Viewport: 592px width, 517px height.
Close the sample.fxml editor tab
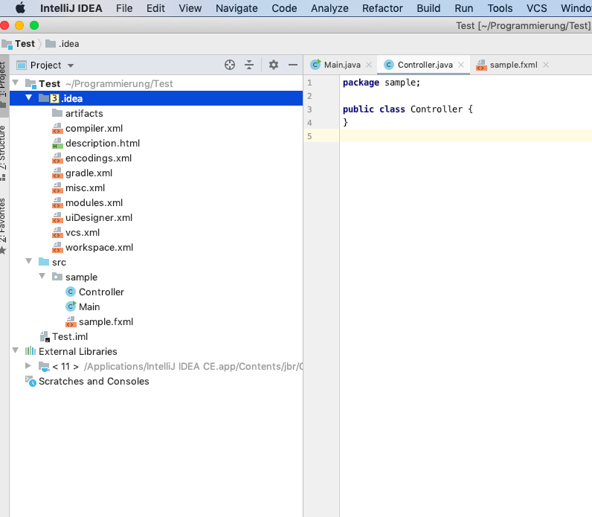[546, 65]
